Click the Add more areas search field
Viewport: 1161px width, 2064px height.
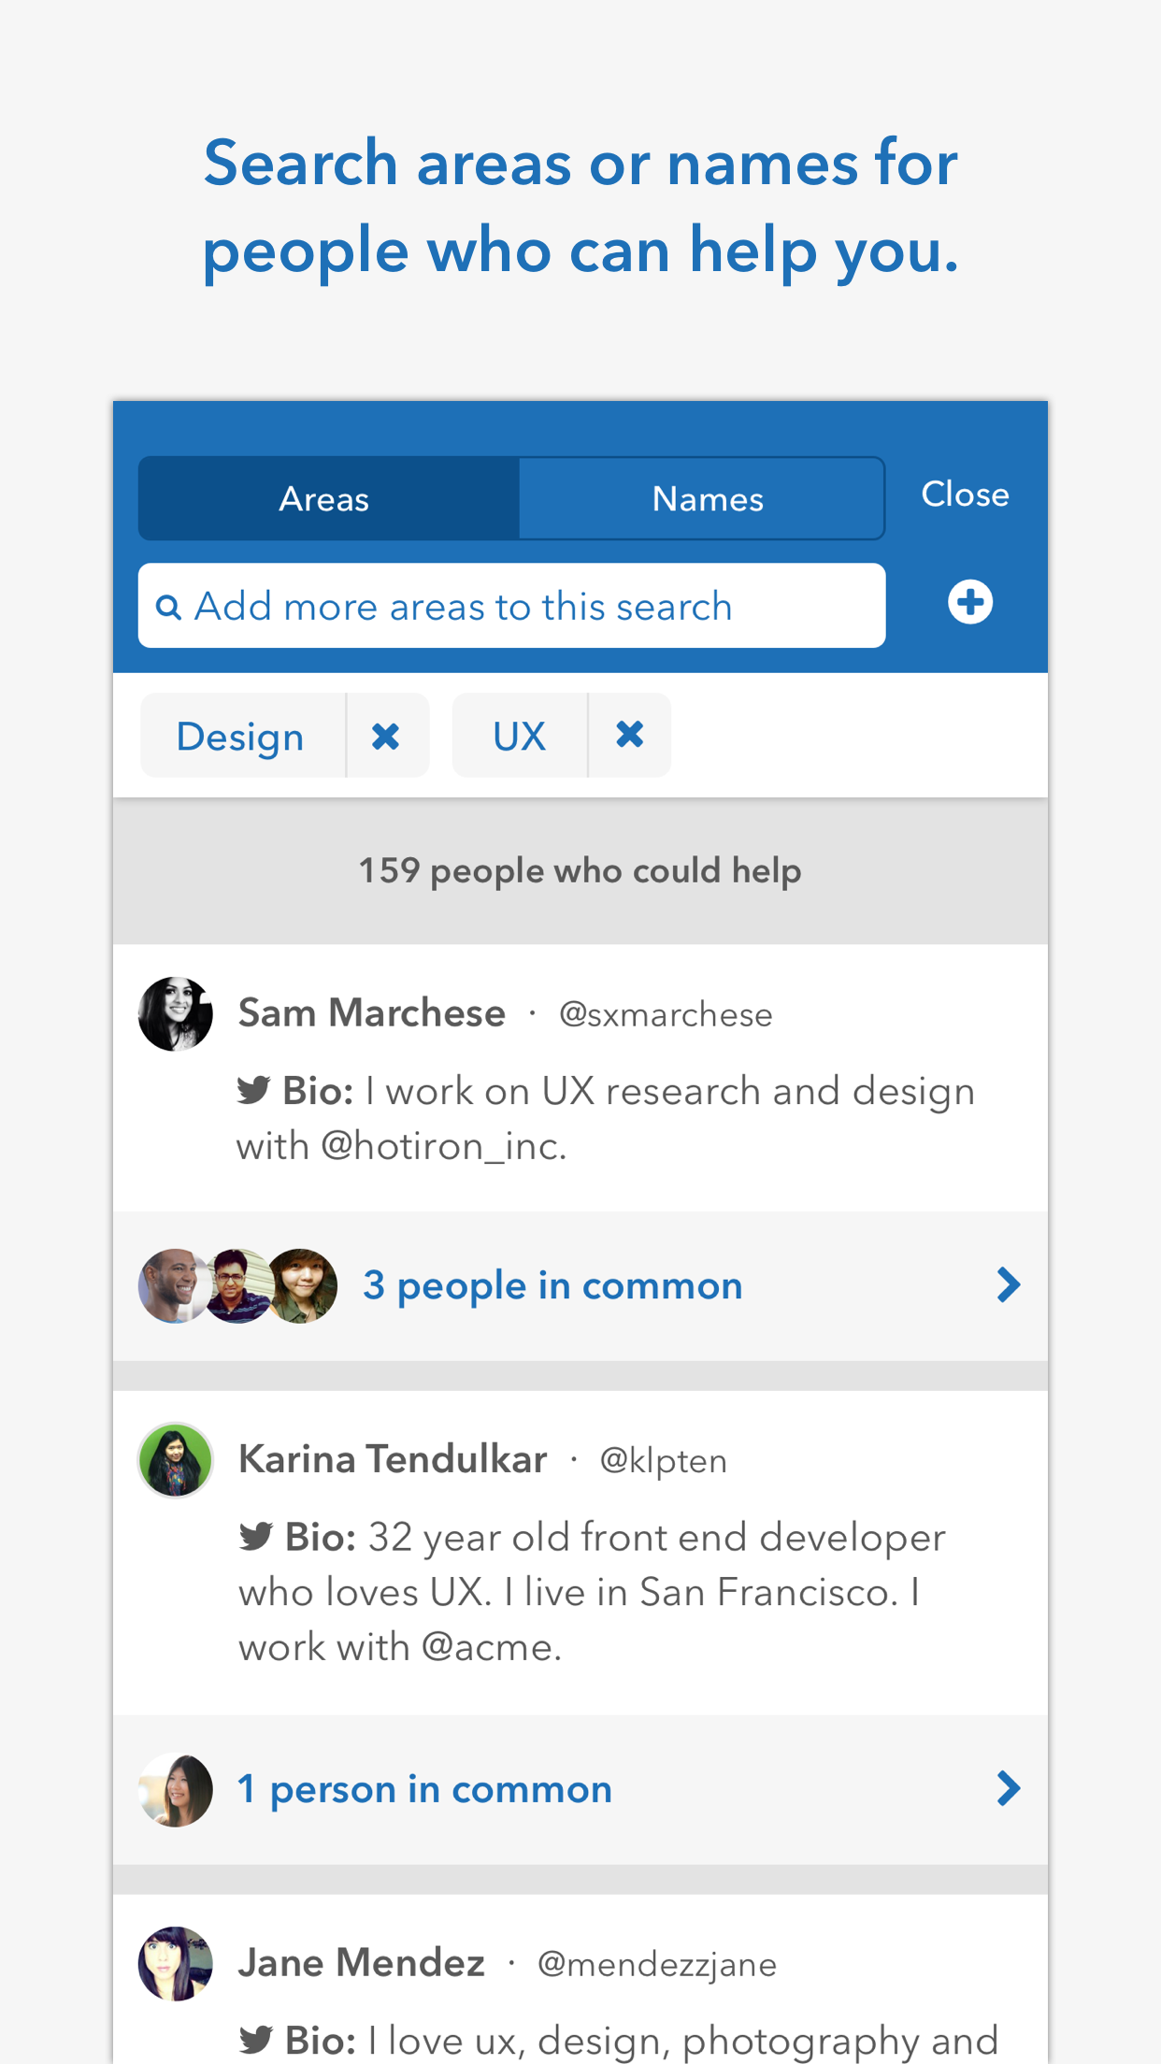511,606
